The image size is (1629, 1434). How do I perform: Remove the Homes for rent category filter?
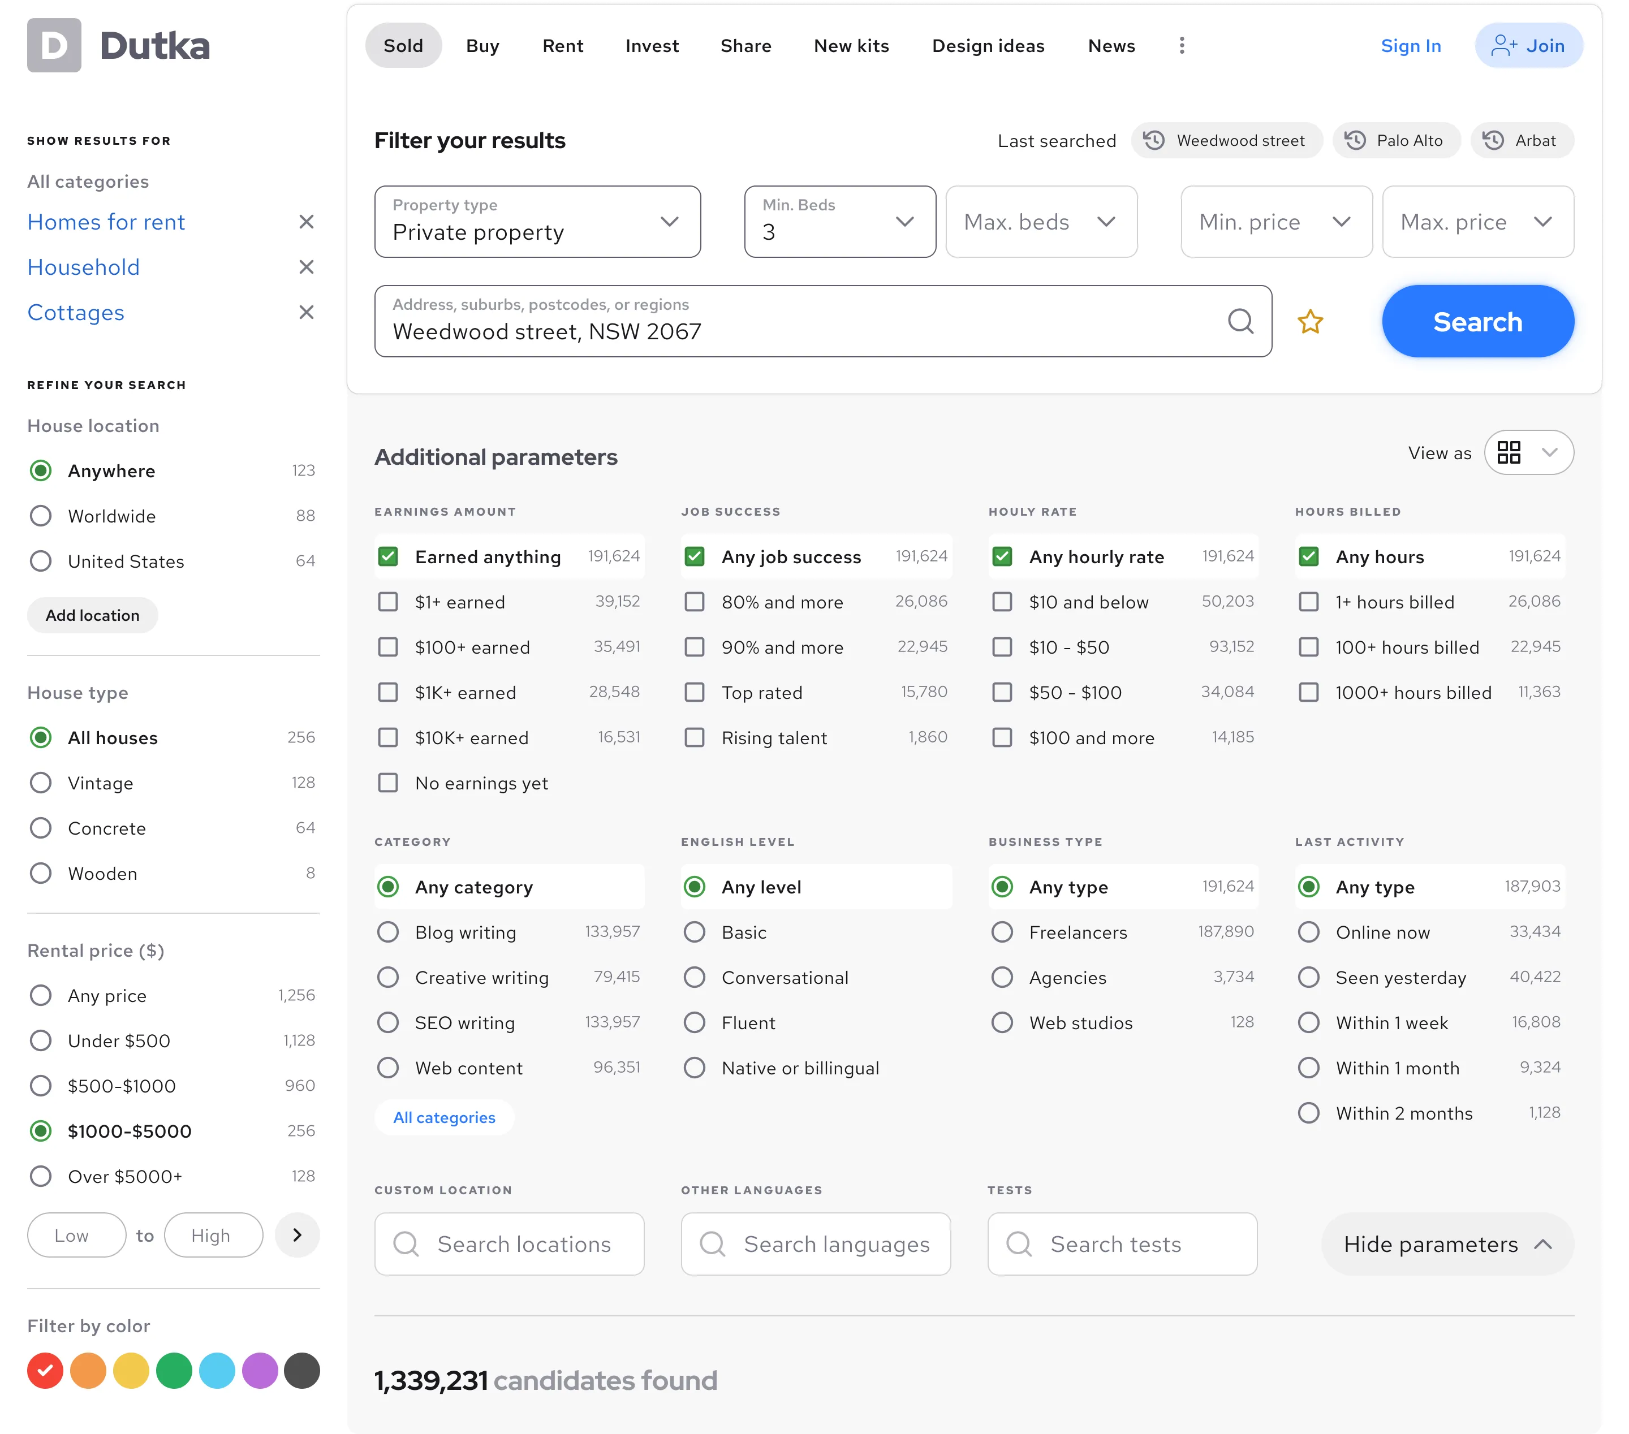[x=306, y=222]
